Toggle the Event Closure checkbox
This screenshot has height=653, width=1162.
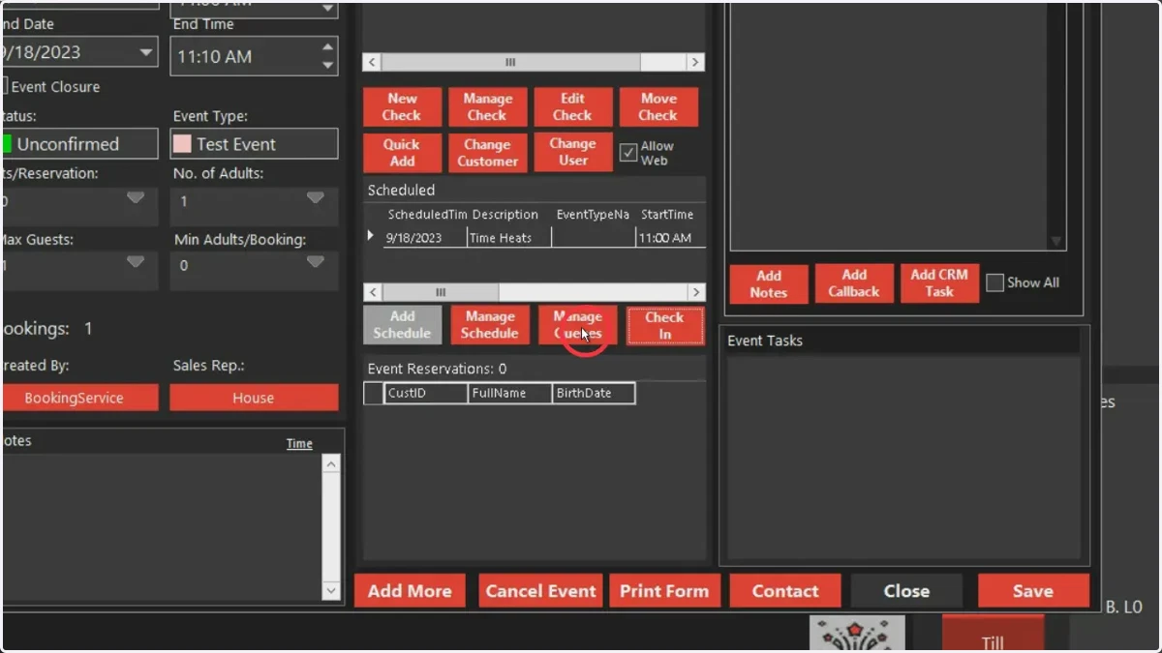click(x=4, y=86)
